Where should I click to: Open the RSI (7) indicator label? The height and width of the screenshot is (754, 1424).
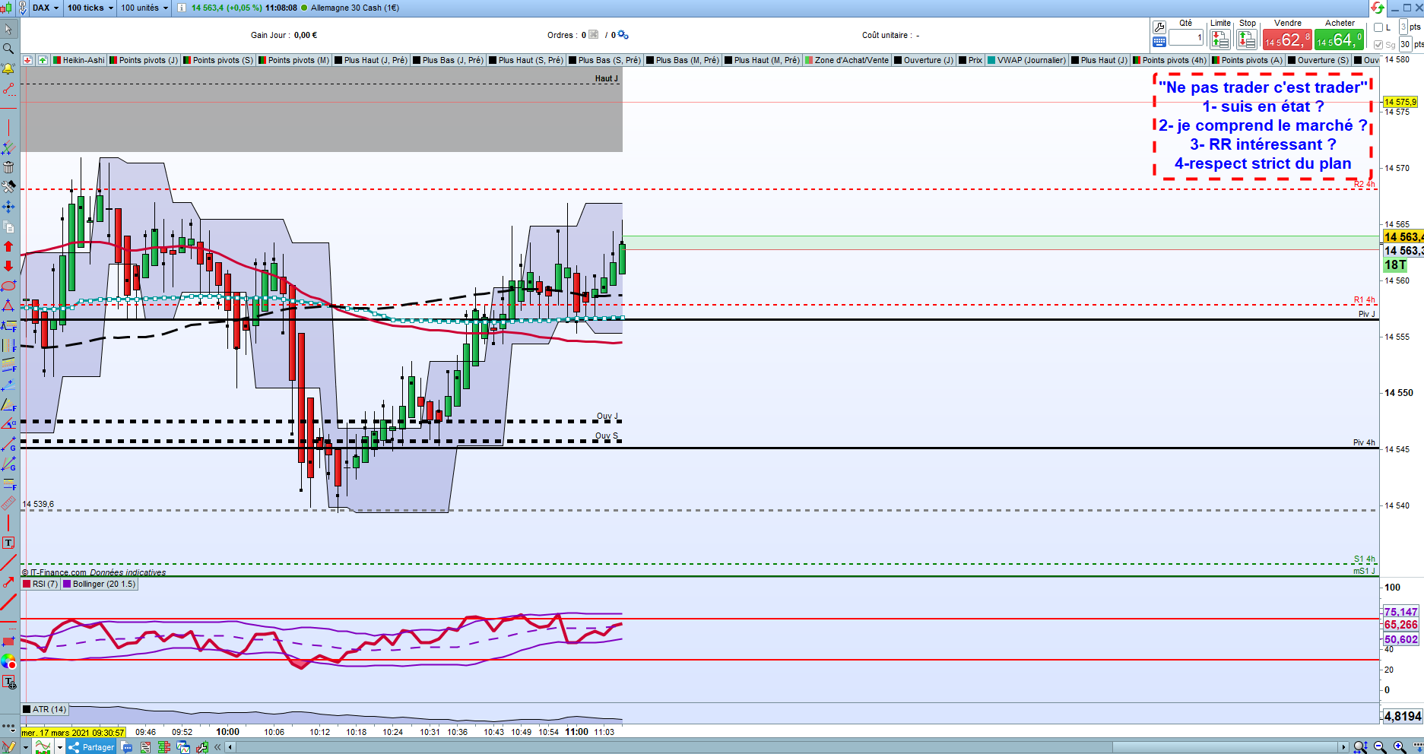pyautogui.click(x=40, y=584)
